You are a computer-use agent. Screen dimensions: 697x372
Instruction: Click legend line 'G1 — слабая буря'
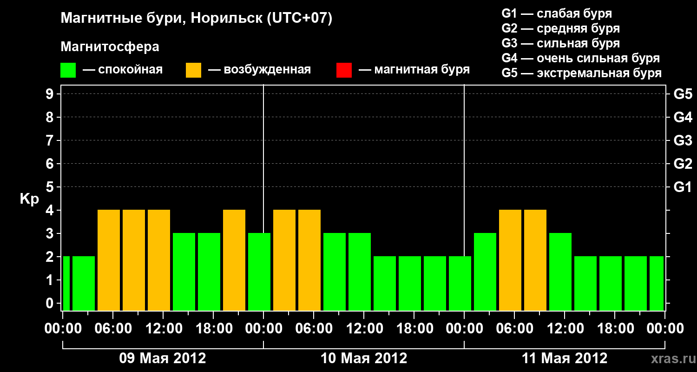(557, 13)
